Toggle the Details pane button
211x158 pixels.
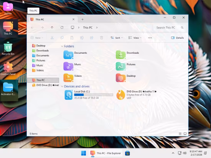(x=177, y=38)
